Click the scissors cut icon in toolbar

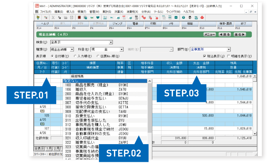pyautogui.click(x=54, y=17)
